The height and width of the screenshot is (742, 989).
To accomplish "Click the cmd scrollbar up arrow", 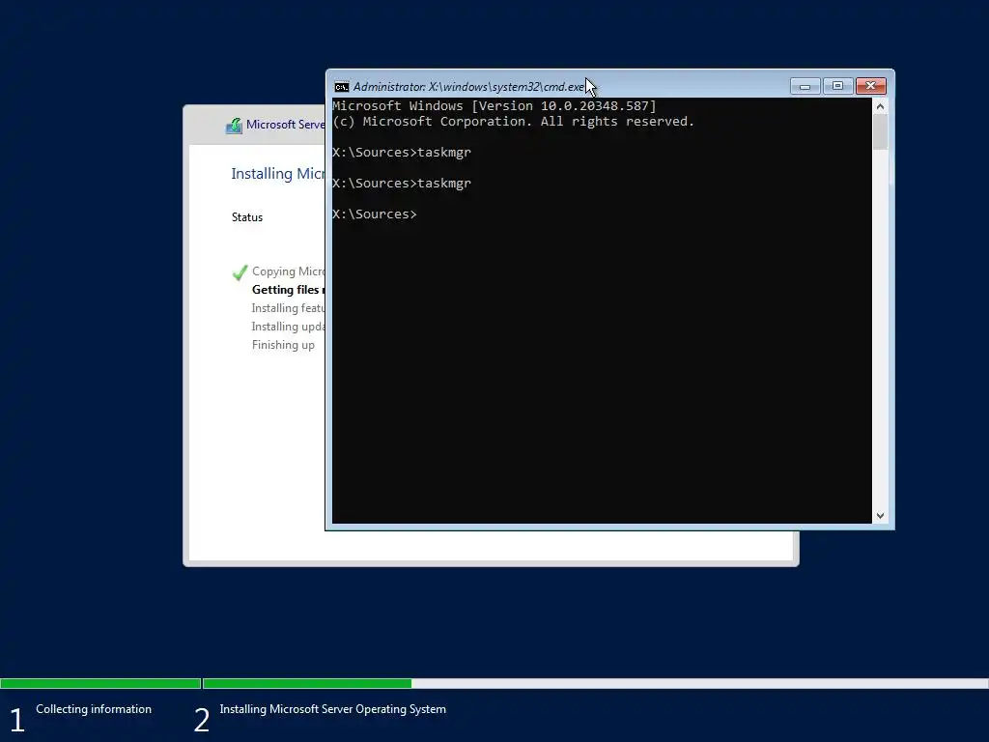I will tap(880, 106).
